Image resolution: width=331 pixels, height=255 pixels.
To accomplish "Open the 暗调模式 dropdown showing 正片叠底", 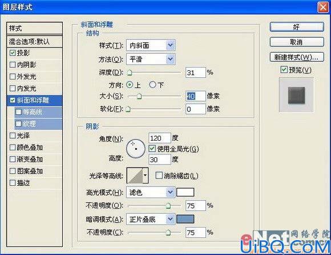I will 151,220.
